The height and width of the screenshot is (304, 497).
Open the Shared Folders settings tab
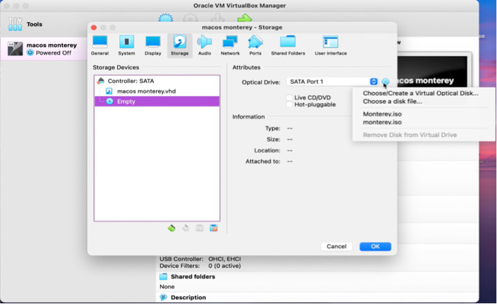[x=288, y=46]
